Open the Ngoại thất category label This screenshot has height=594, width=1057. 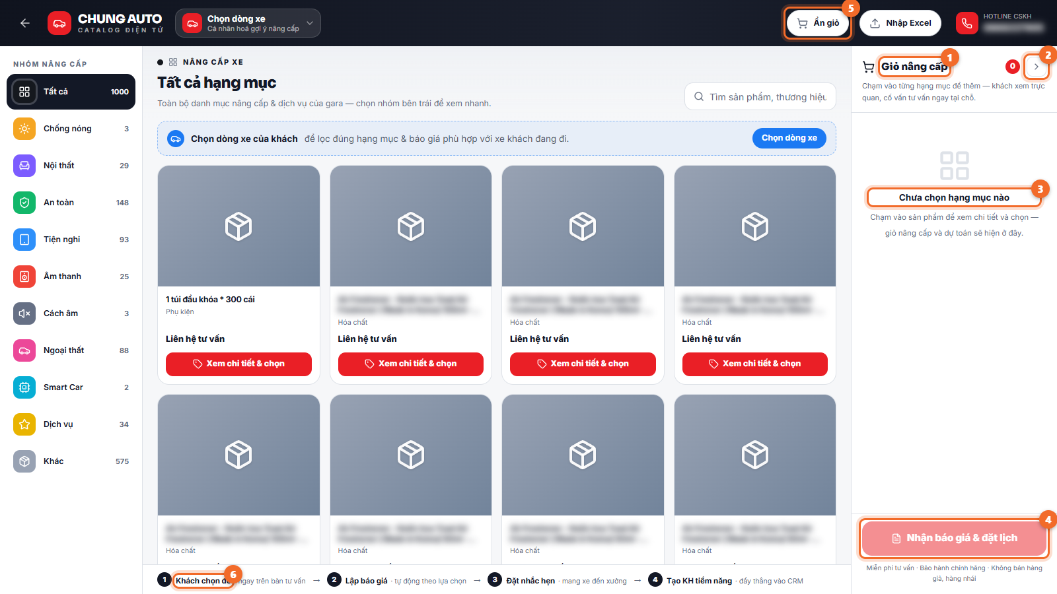(63, 350)
